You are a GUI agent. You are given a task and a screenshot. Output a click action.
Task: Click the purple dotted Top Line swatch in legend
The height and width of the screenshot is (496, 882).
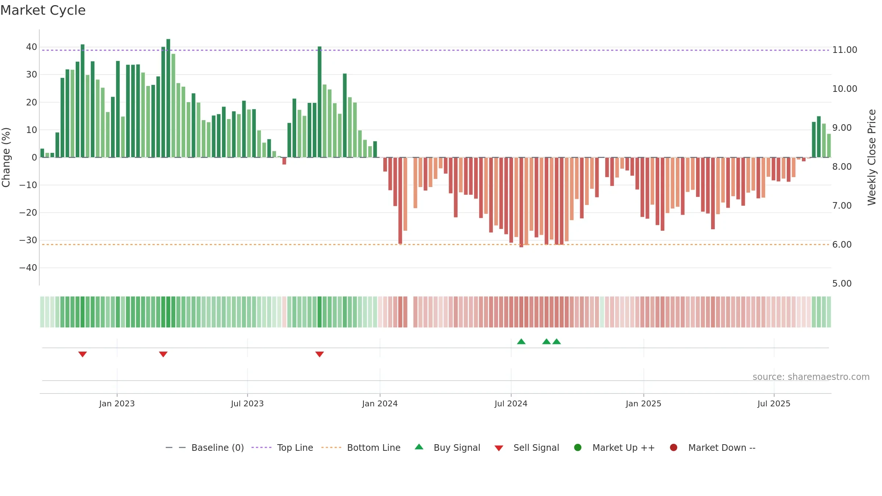[261, 448]
